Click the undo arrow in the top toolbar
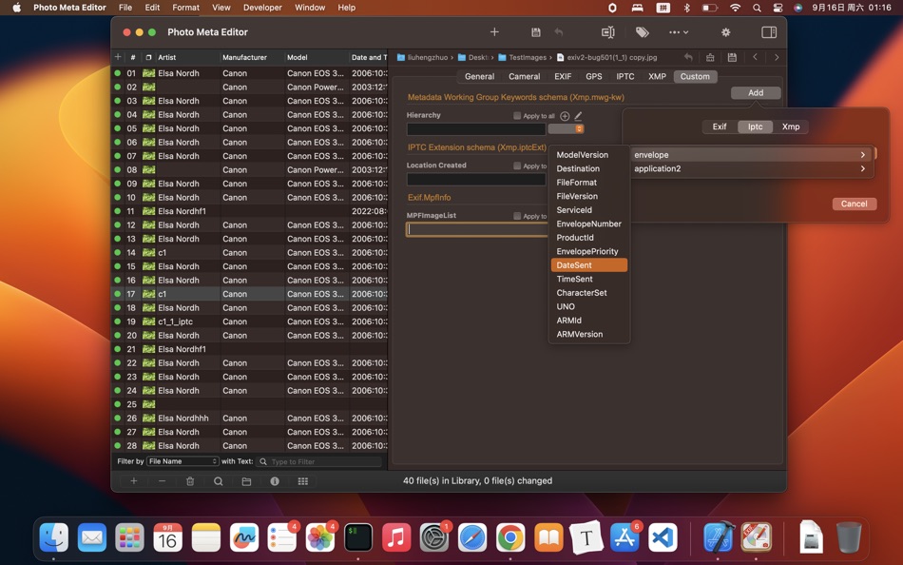This screenshot has width=903, height=565. [559, 32]
